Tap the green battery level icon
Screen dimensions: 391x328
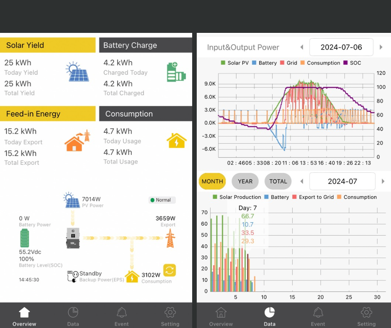tap(25, 238)
